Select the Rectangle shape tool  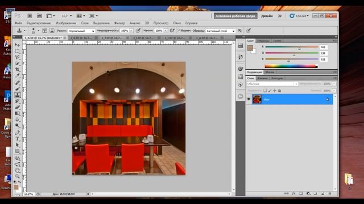18,151
